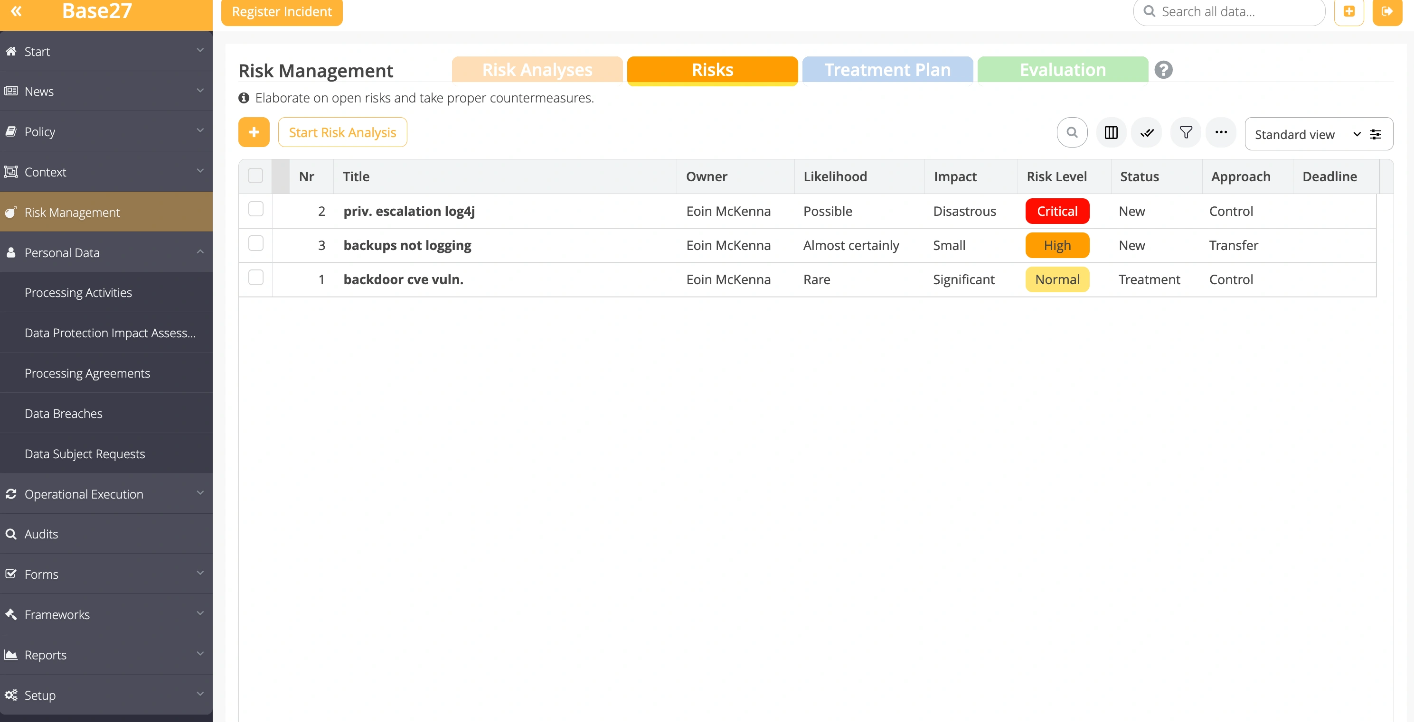The height and width of the screenshot is (722, 1414).
Task: Click the Risk Management bomb icon
Action: [10, 212]
